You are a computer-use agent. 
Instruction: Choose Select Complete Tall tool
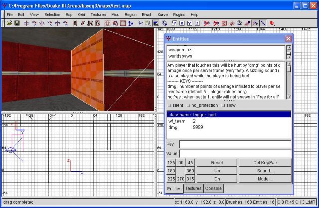click(75, 23)
